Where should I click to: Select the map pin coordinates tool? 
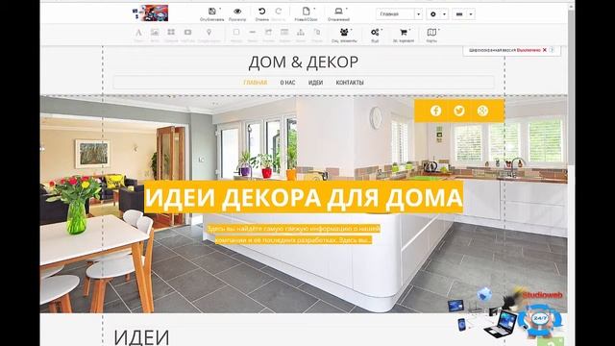point(209,32)
